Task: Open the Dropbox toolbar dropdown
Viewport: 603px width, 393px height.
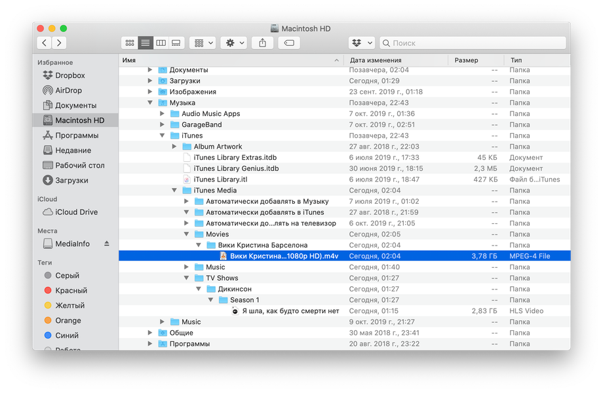Action: (x=362, y=43)
